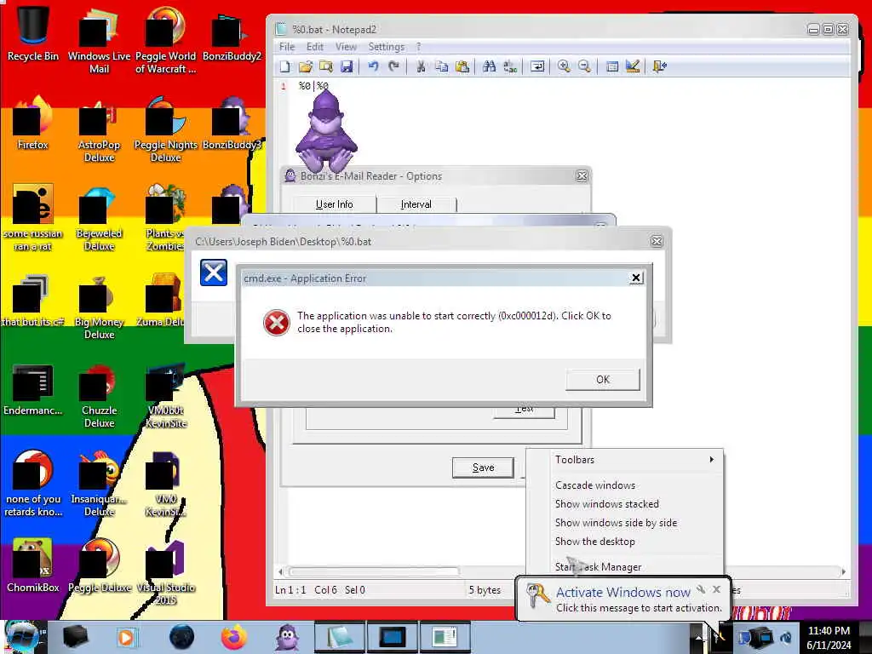Click the Start orb on the taskbar
Image resolution: width=872 pixels, height=654 pixels.
23,637
